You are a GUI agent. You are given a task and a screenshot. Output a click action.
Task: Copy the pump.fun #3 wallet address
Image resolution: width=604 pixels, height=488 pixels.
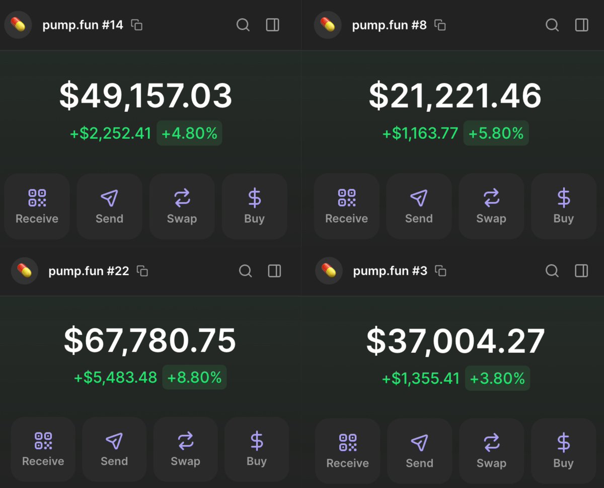pyautogui.click(x=441, y=270)
